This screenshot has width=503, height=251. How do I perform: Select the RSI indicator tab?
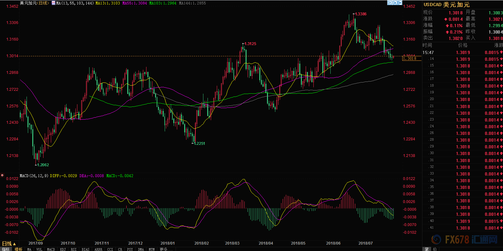point(74,249)
